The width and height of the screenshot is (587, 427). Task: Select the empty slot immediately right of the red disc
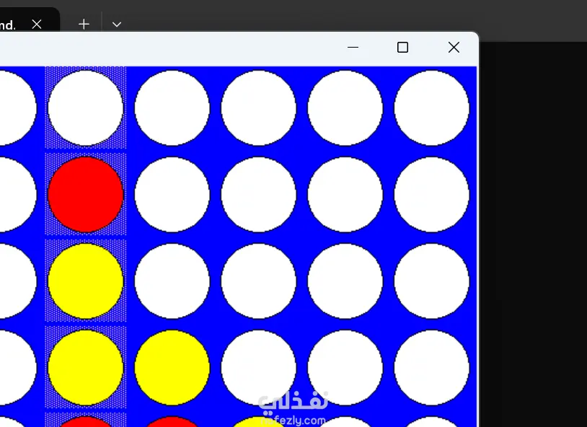(172, 195)
